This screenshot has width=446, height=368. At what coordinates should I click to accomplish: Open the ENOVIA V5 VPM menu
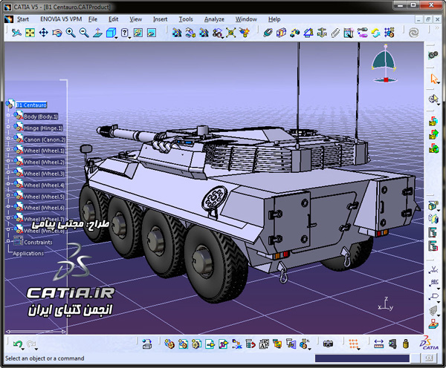pos(61,19)
